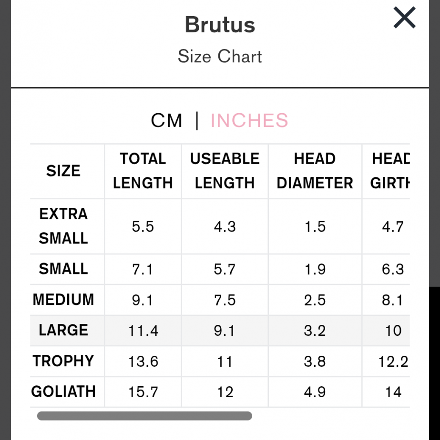Select the MEDIUM row label
Viewport: 440px width, 440px height.
coord(63,300)
